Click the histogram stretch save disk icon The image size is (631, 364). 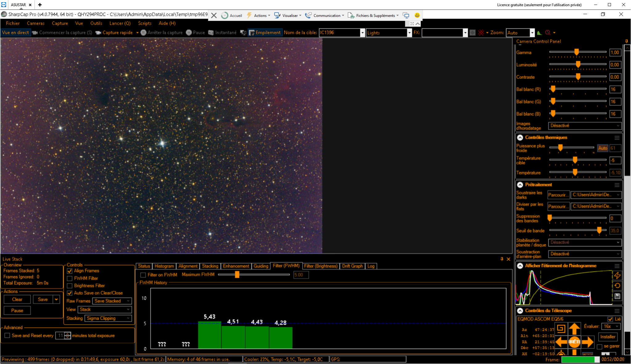pyautogui.click(x=617, y=296)
